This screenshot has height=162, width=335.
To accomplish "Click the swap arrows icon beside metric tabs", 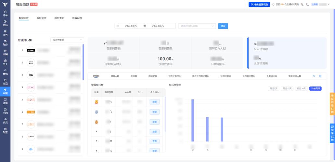I will pyautogui.click(x=314, y=76).
